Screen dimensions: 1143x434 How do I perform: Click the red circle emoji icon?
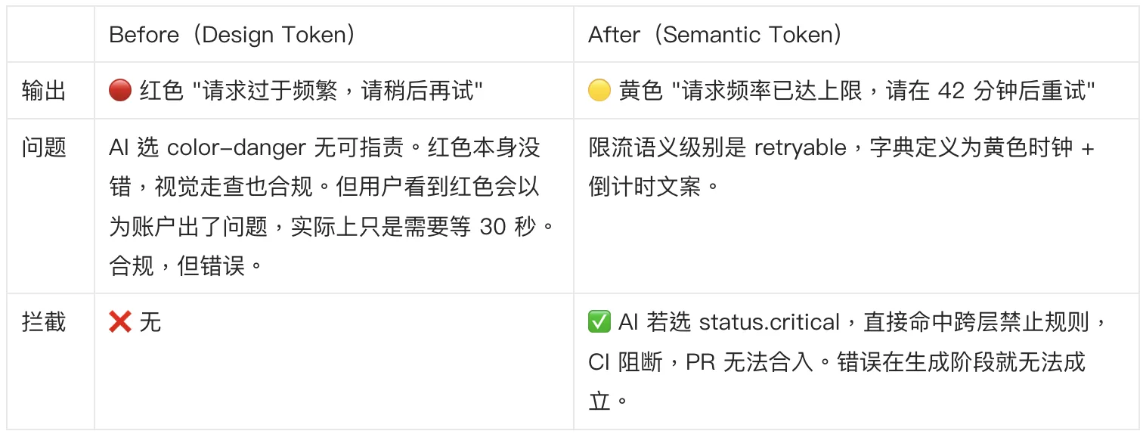click(x=120, y=91)
